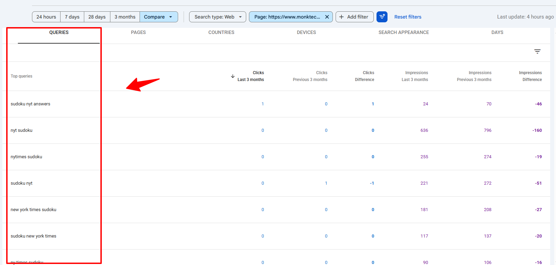
Task: Click clicks difference value -1 for sudoku nyt
Action: 372,183
